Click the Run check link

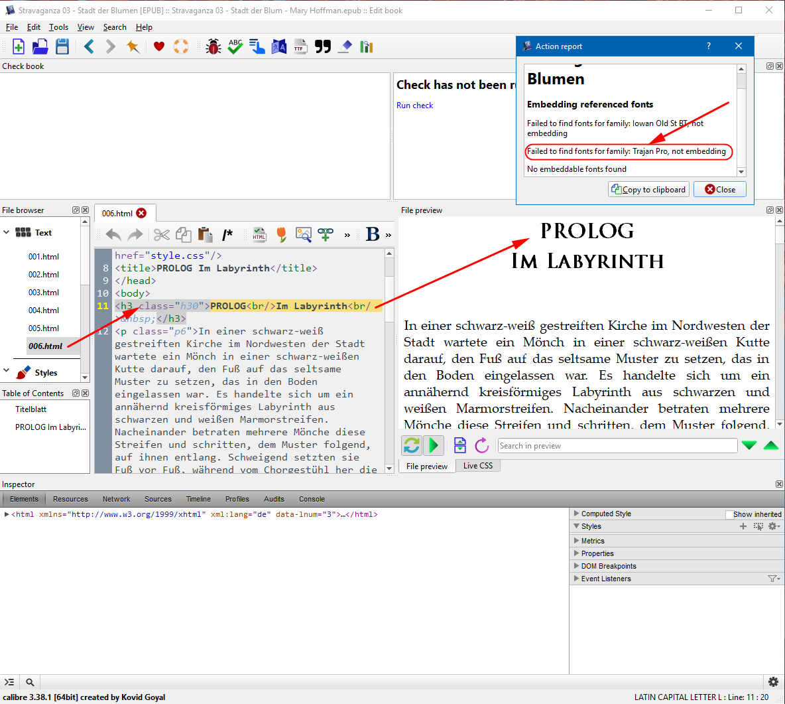tap(414, 106)
